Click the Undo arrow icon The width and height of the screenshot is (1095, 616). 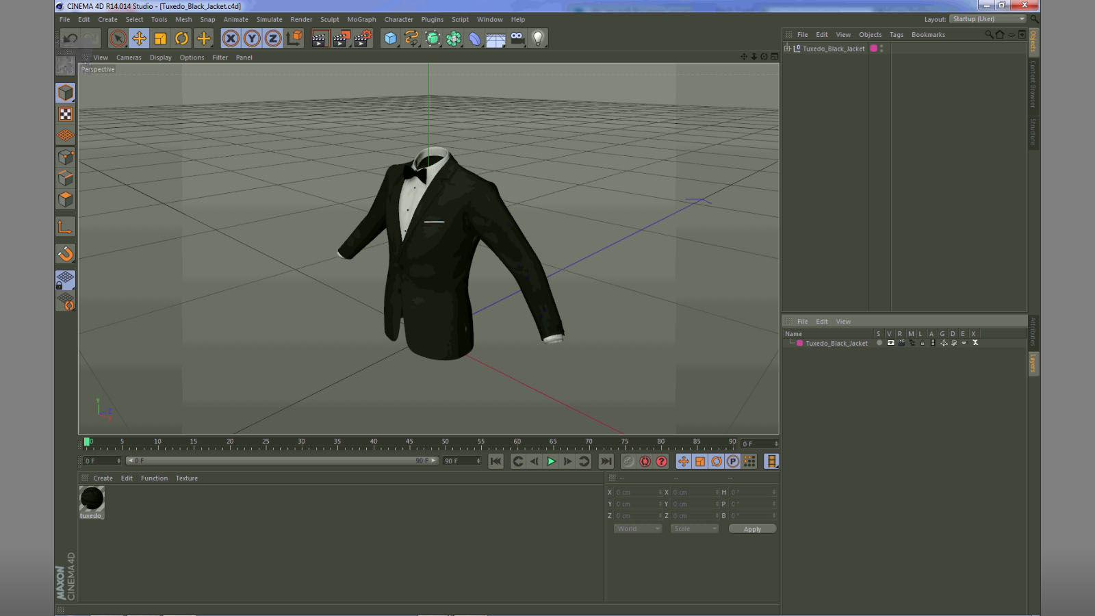(x=70, y=38)
